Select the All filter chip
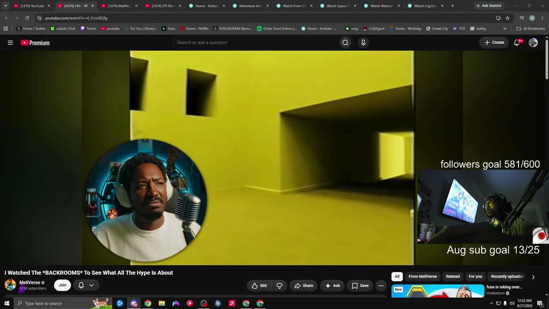The height and width of the screenshot is (309, 549). (x=397, y=277)
